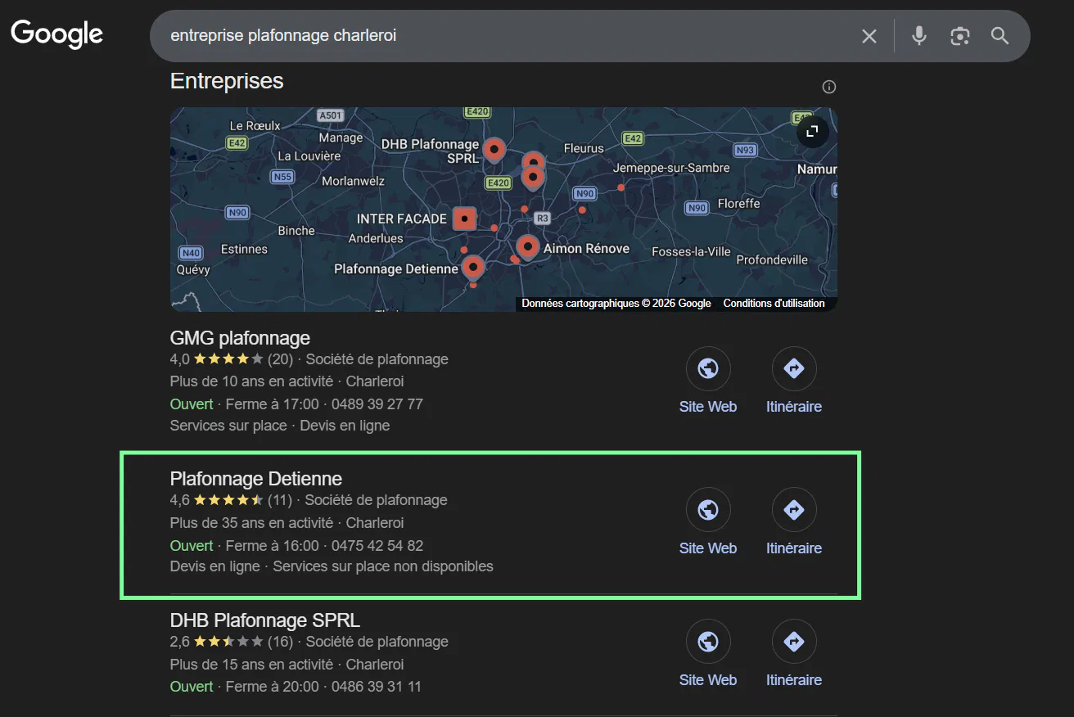Click the Google logo

coord(56,35)
